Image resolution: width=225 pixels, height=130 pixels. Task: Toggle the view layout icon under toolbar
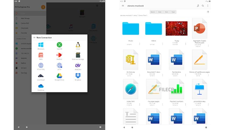click(208, 12)
